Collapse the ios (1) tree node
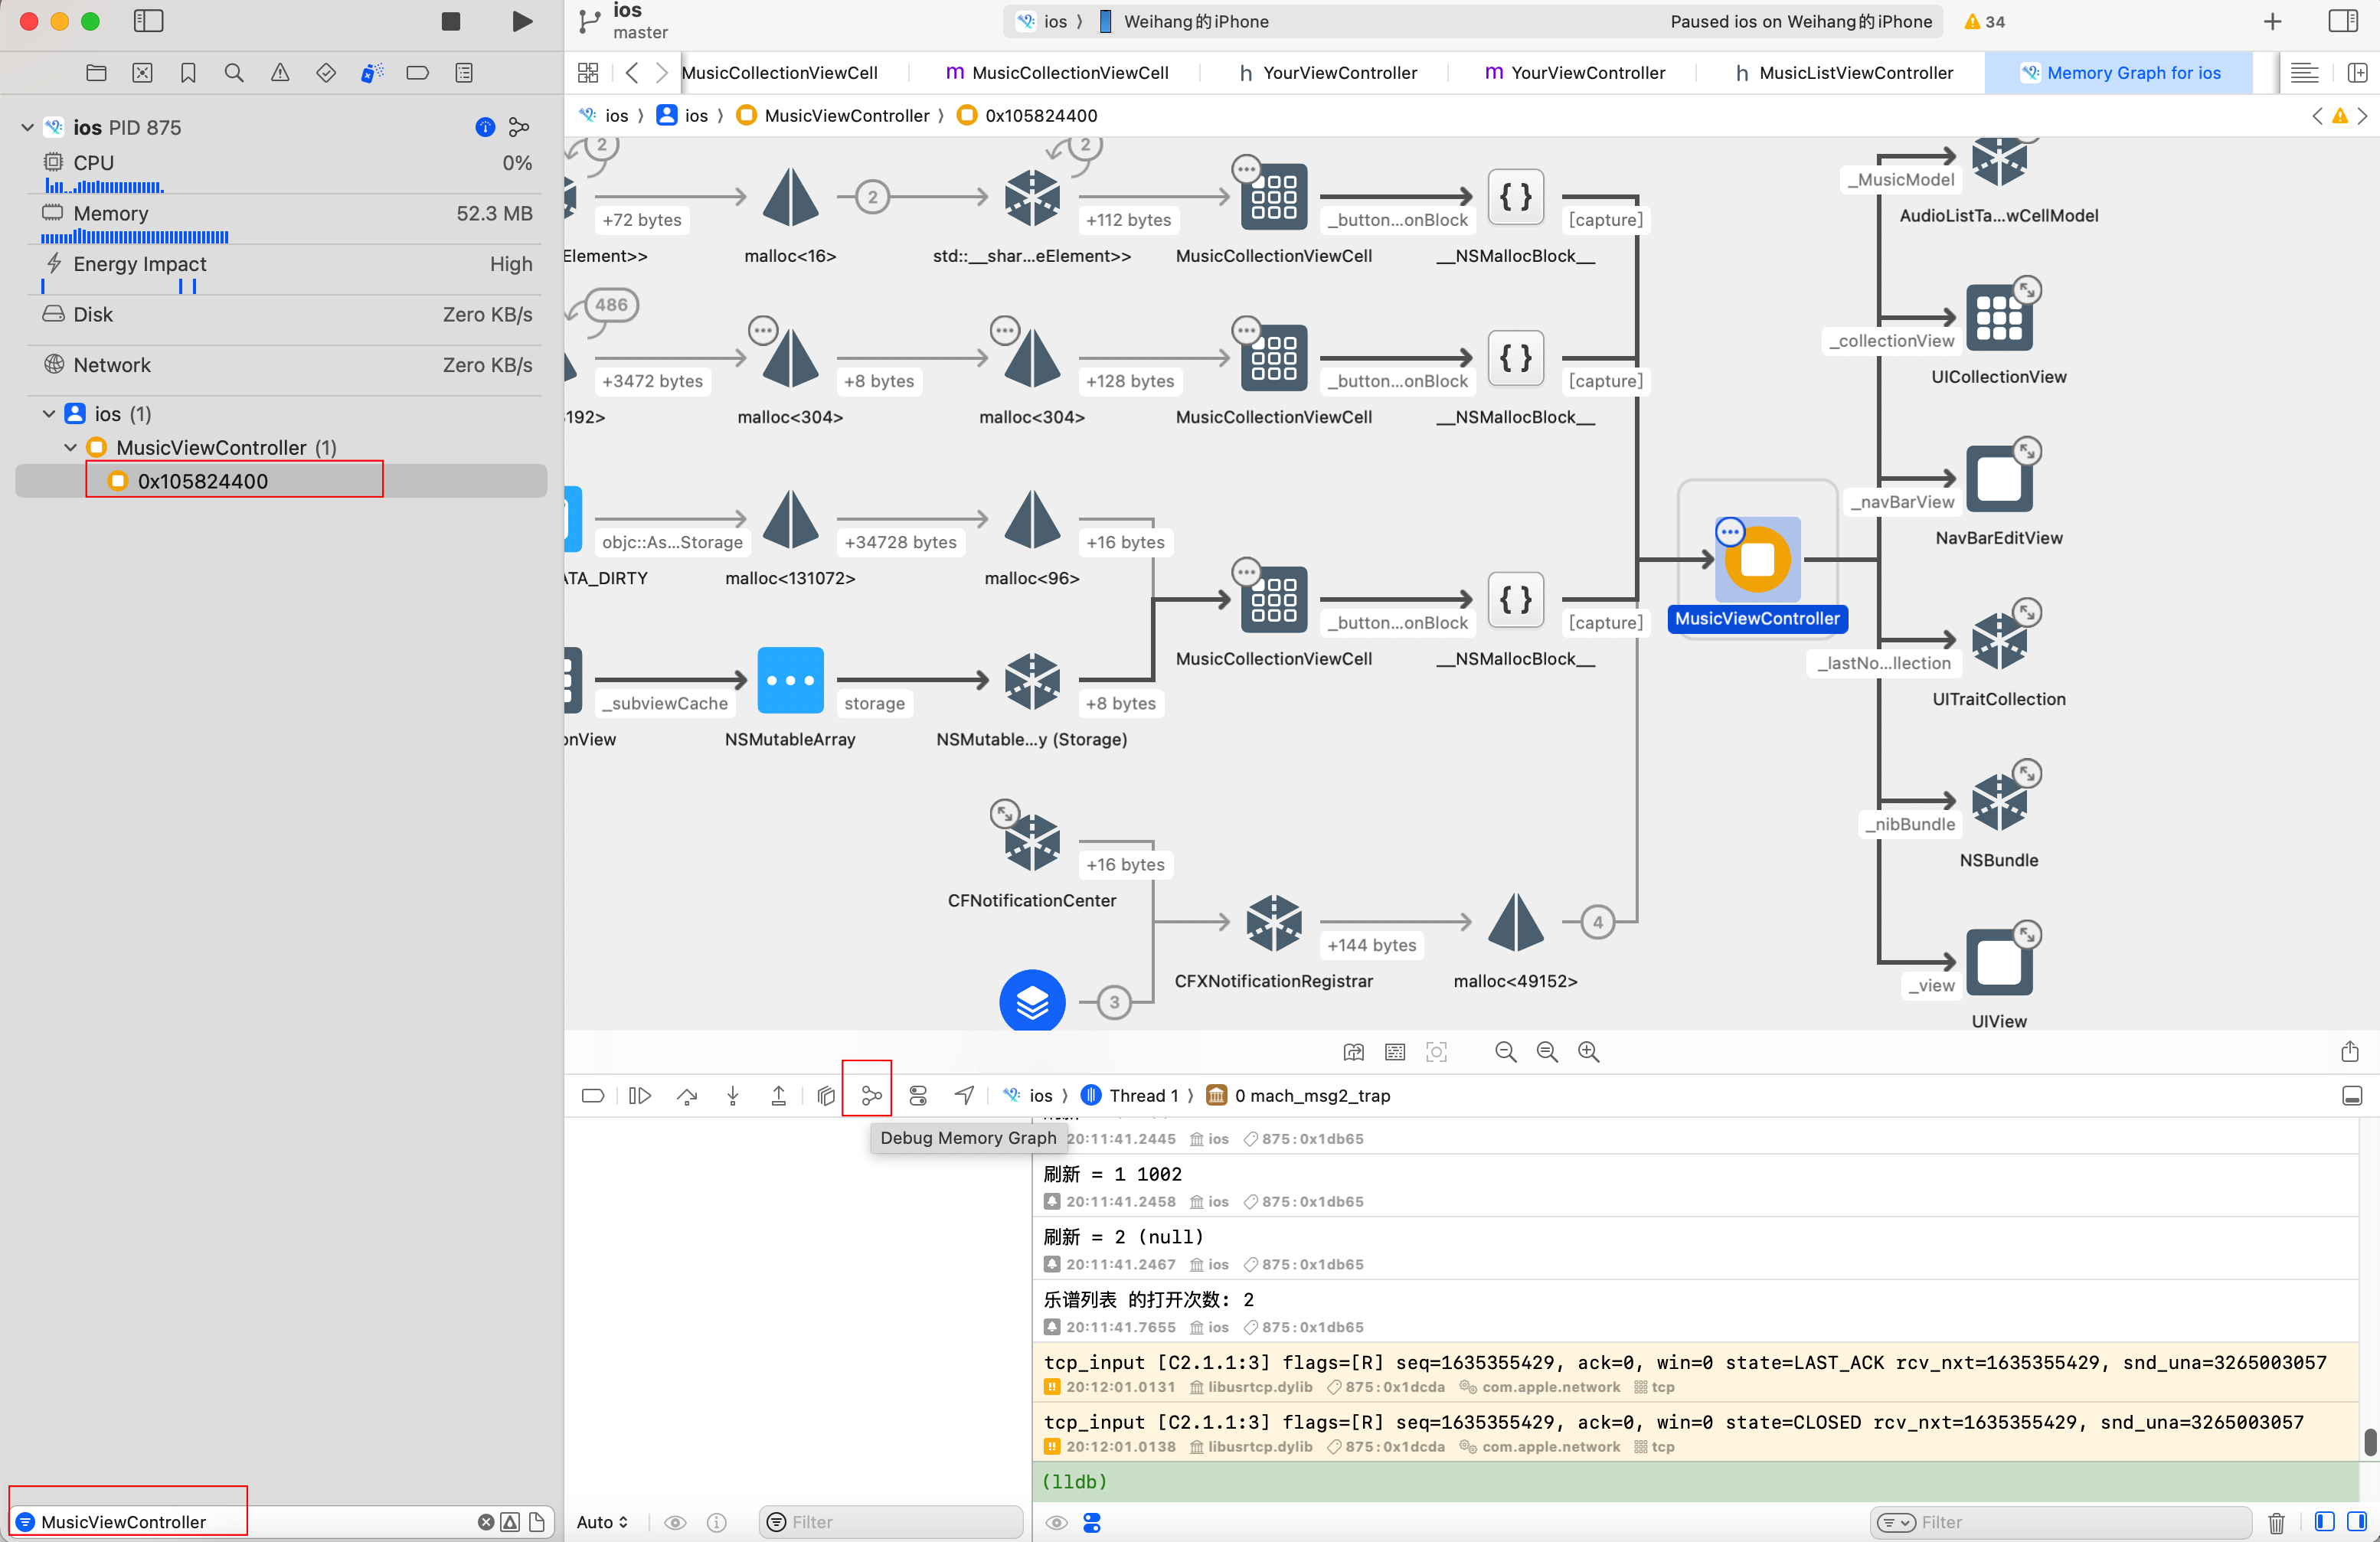 pyautogui.click(x=49, y=414)
